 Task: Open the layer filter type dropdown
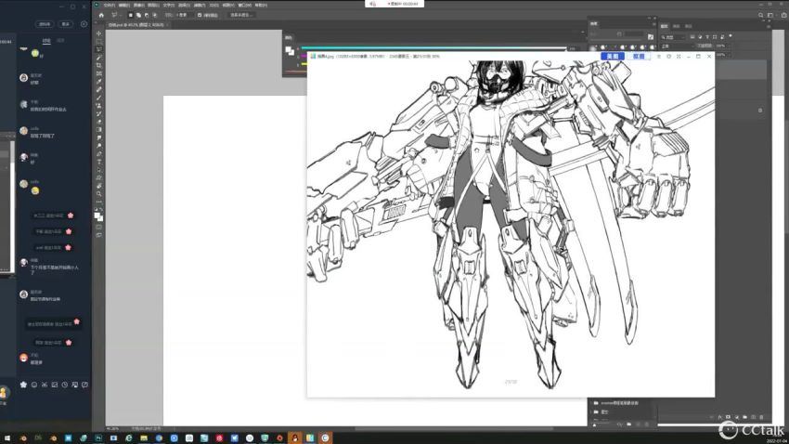pos(673,37)
